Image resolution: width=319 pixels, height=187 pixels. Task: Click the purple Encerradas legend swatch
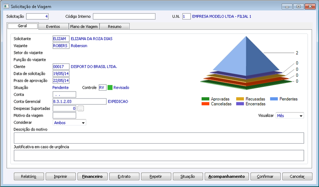coord(240,104)
